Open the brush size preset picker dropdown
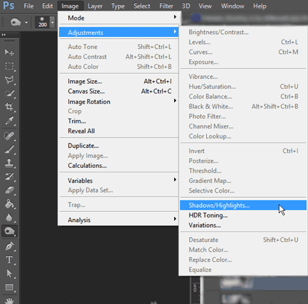Screen dimensions: 308x304 [52, 22]
